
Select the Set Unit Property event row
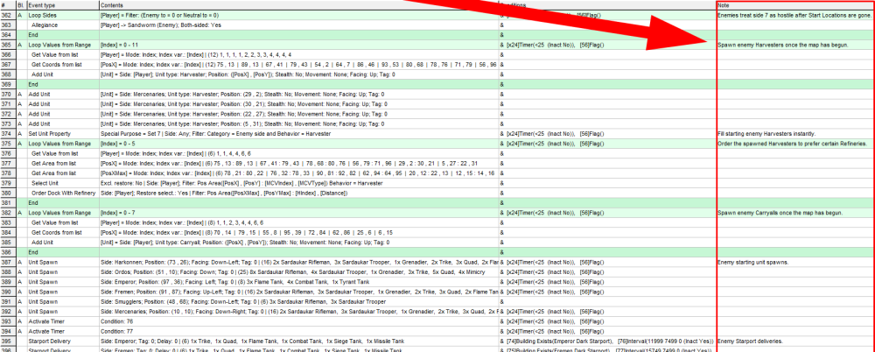[x=52, y=132]
